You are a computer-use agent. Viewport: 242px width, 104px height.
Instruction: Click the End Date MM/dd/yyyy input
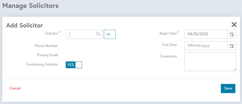(x=206, y=46)
